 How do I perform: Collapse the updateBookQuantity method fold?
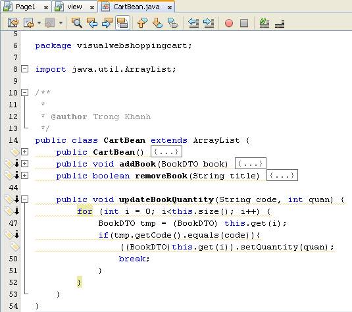coord(25,199)
